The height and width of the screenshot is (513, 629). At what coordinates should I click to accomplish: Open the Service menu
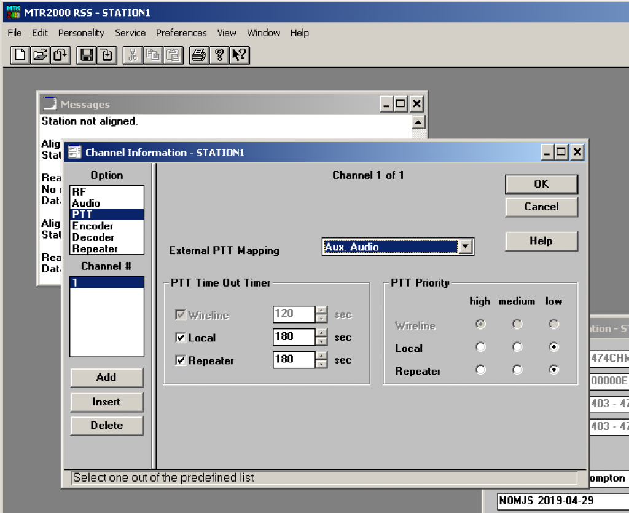(x=130, y=33)
